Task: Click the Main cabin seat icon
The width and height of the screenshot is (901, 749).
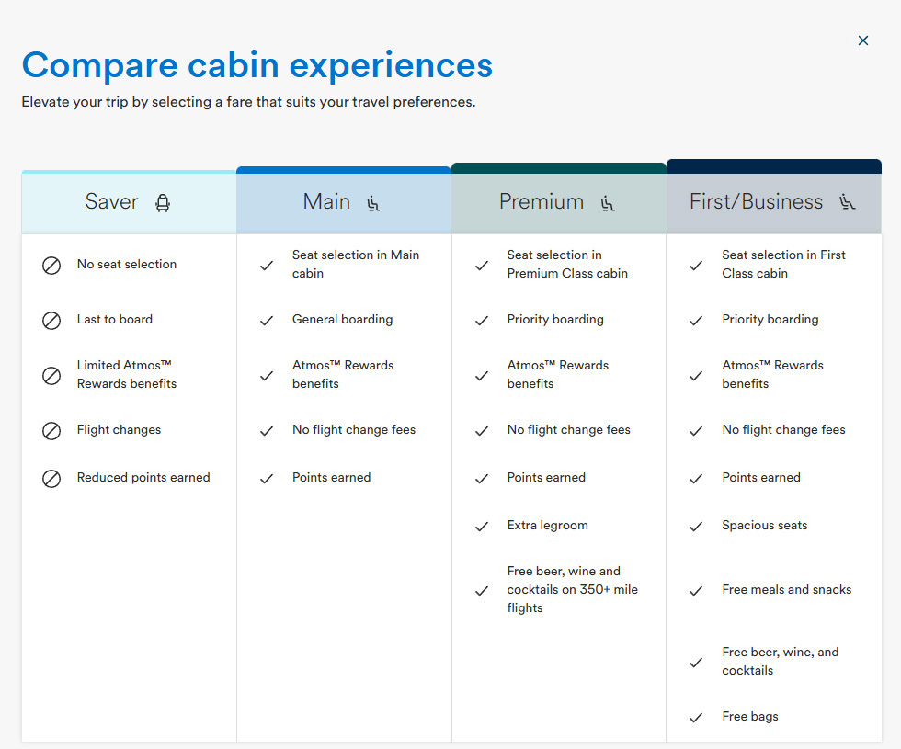Action: click(373, 202)
